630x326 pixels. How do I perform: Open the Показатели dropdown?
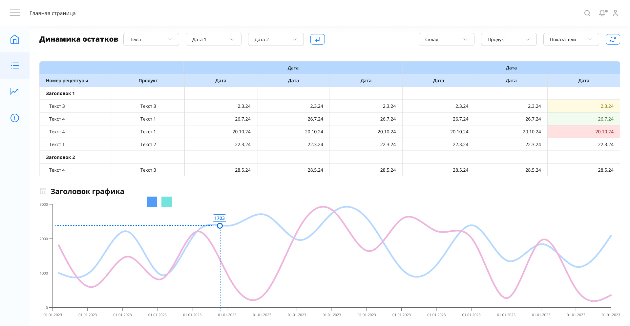point(571,39)
